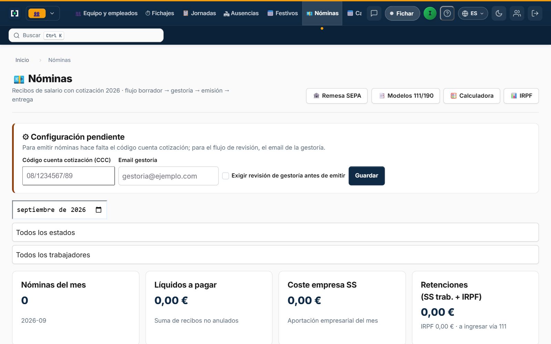This screenshot has height=344, width=551.
Task: Focus the Buscar search box
Action: tap(86, 35)
